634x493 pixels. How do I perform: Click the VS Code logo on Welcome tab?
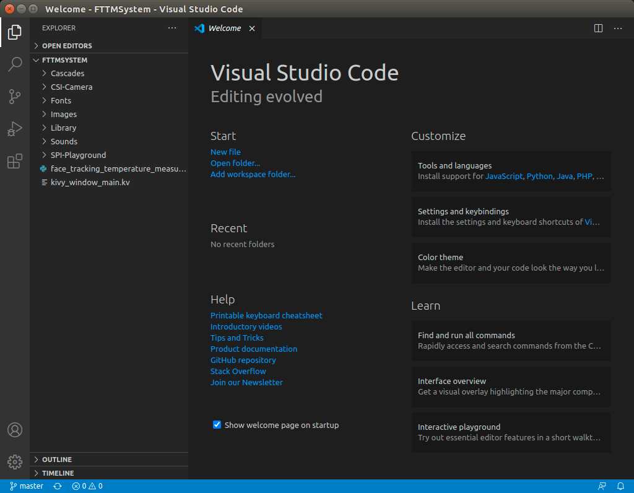[199, 28]
